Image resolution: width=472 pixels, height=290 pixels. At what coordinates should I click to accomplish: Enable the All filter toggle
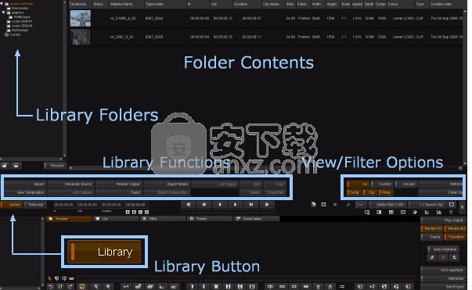[x=358, y=184]
